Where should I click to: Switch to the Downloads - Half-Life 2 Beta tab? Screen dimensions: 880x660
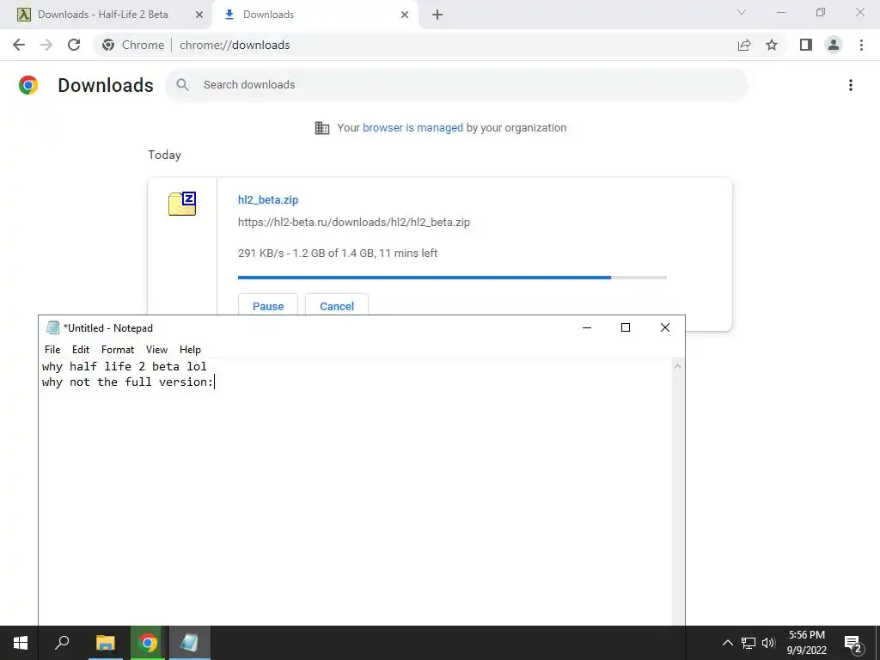tap(106, 15)
